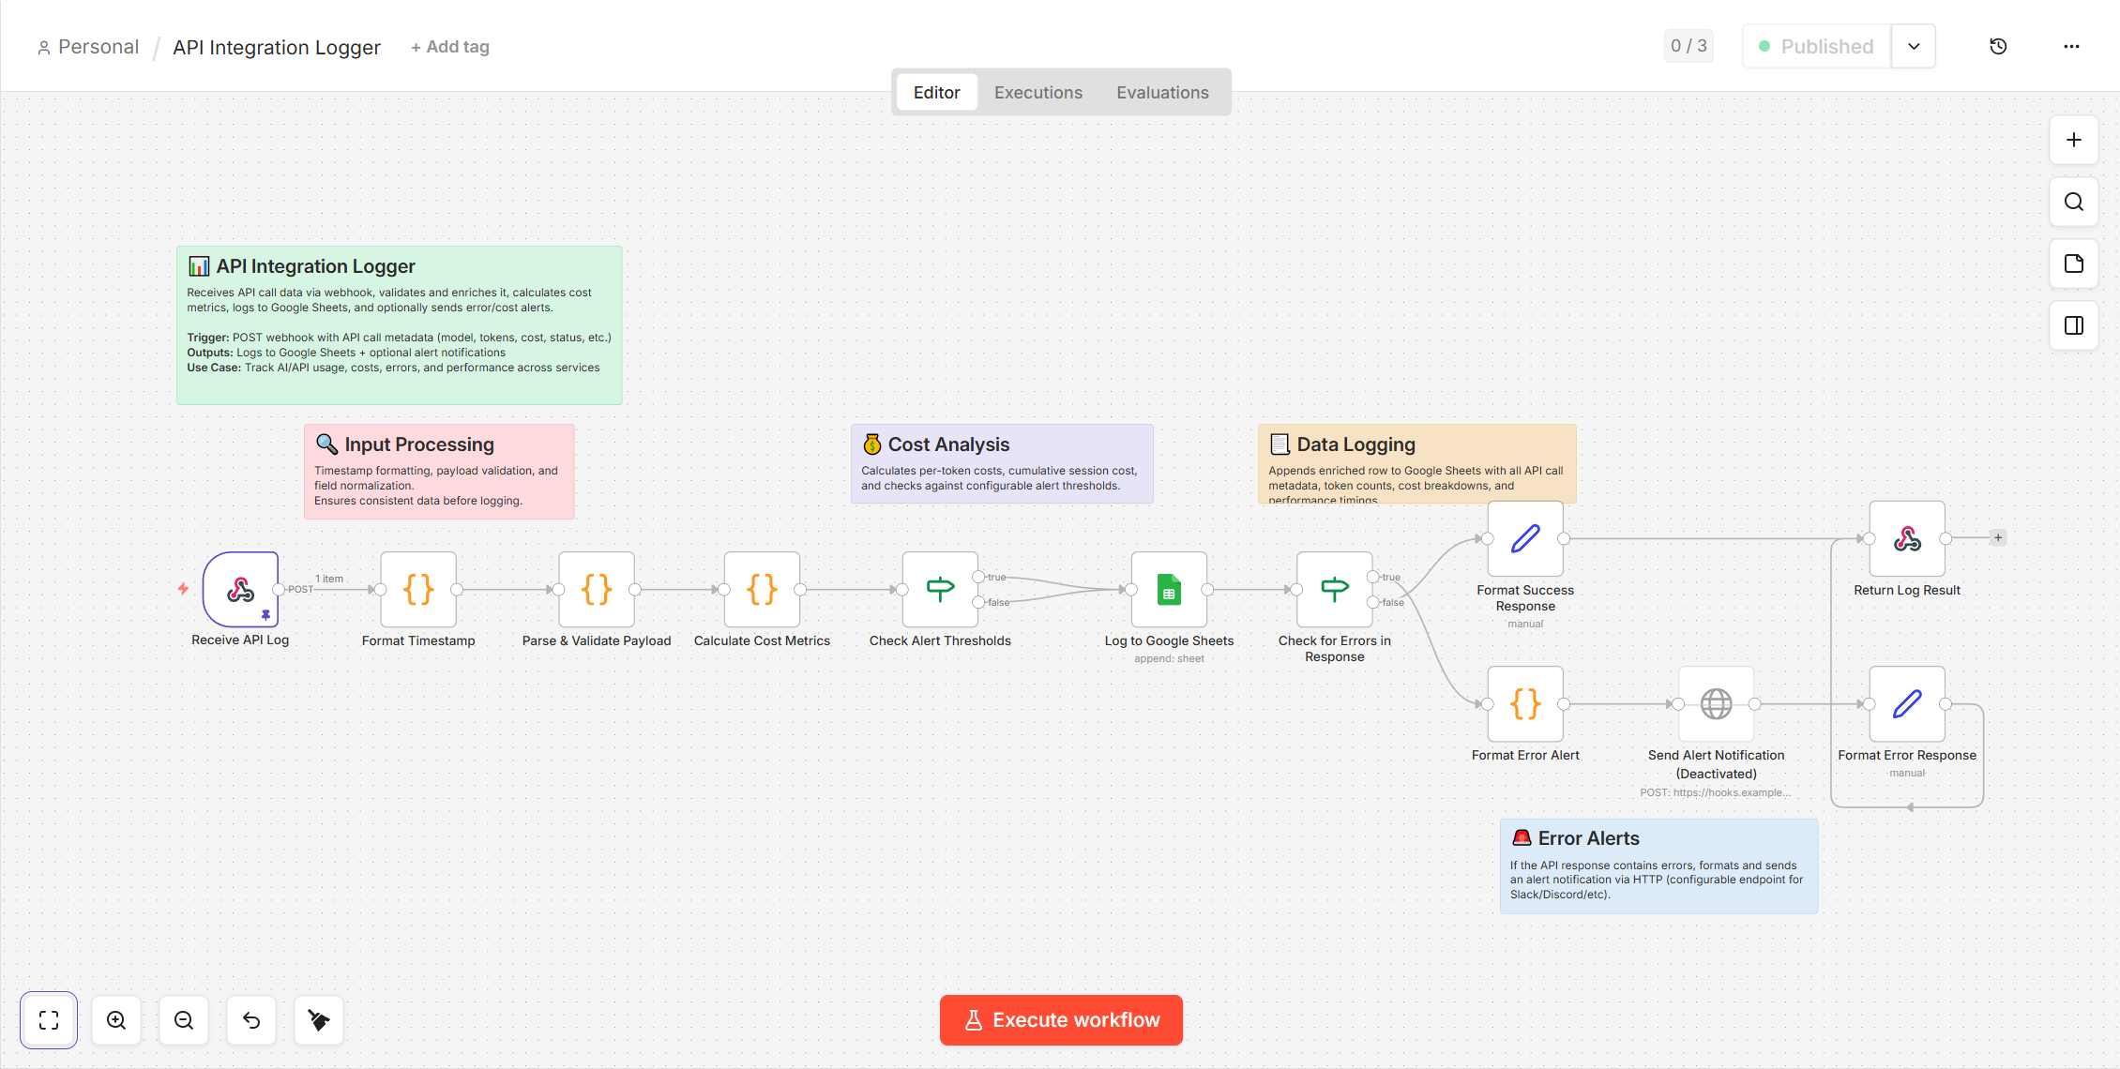Open the Check Alert Thresholds node
Screen dimensions: 2120x1069
(x=939, y=591)
